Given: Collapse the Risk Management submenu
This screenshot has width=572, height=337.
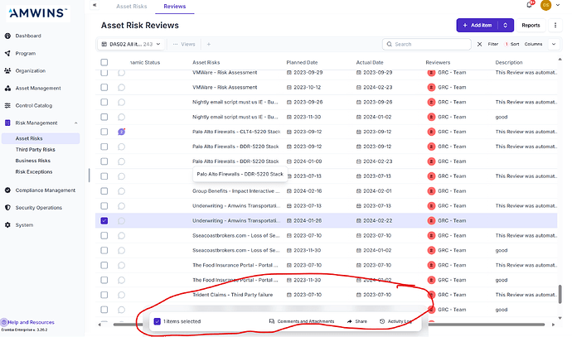Looking at the screenshot, I should pyautogui.click(x=76, y=123).
